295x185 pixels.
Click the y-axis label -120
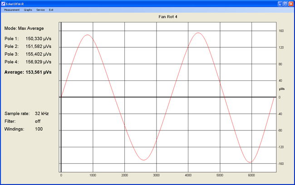click(280, 147)
